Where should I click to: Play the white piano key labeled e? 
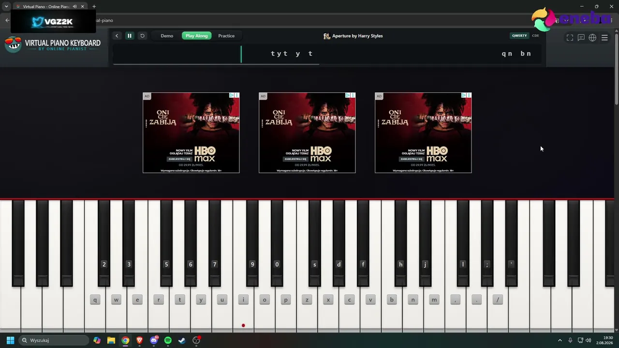[137, 300]
